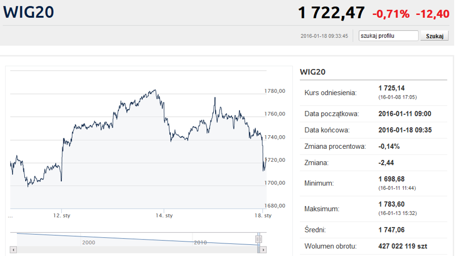Click the large WIG20 header title

coord(29,12)
